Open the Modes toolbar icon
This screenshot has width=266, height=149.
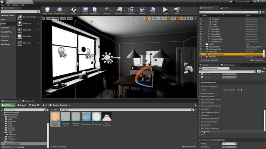(x=74, y=10)
